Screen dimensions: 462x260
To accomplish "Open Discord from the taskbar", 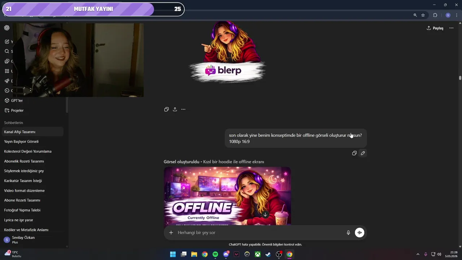I will [x=226, y=254].
